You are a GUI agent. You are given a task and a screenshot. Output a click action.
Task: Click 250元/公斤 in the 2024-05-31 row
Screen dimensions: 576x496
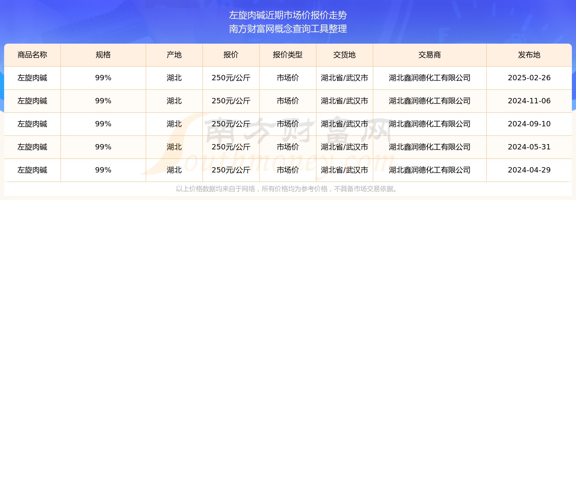pyautogui.click(x=231, y=147)
